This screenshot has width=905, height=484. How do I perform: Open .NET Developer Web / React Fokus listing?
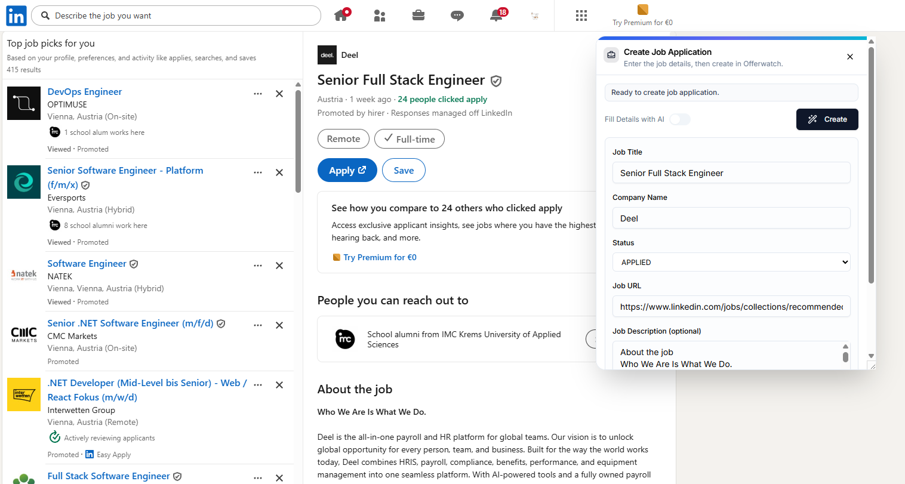coord(147,390)
